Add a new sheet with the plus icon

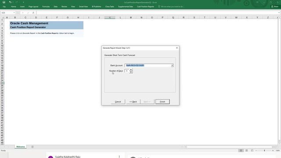32,147
